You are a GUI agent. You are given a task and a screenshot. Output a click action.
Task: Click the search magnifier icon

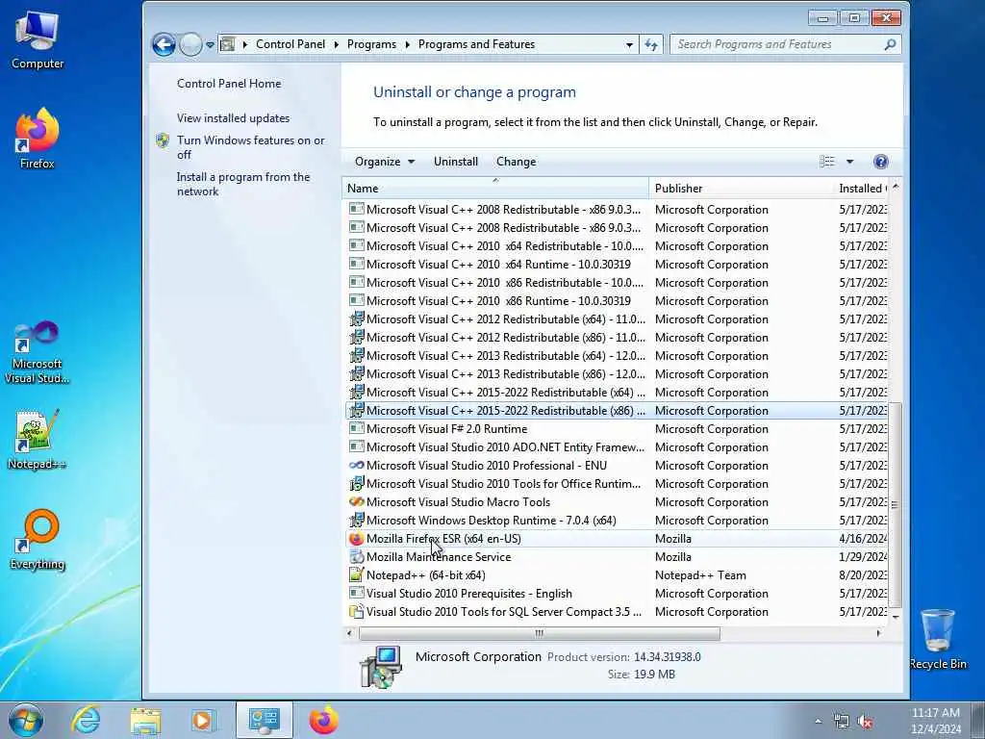pos(890,44)
